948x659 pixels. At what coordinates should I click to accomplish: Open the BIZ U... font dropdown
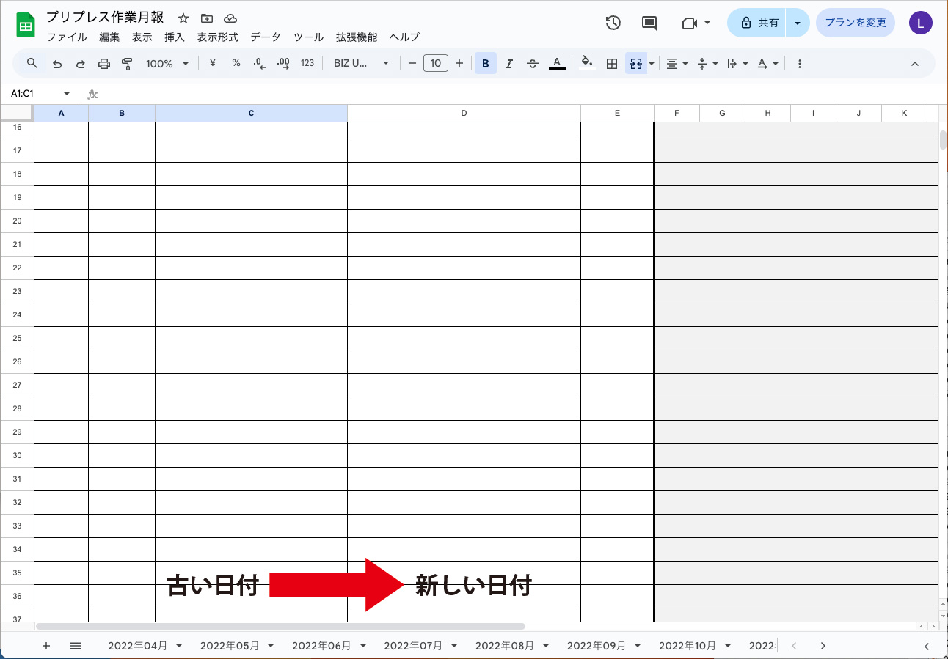pyautogui.click(x=361, y=64)
